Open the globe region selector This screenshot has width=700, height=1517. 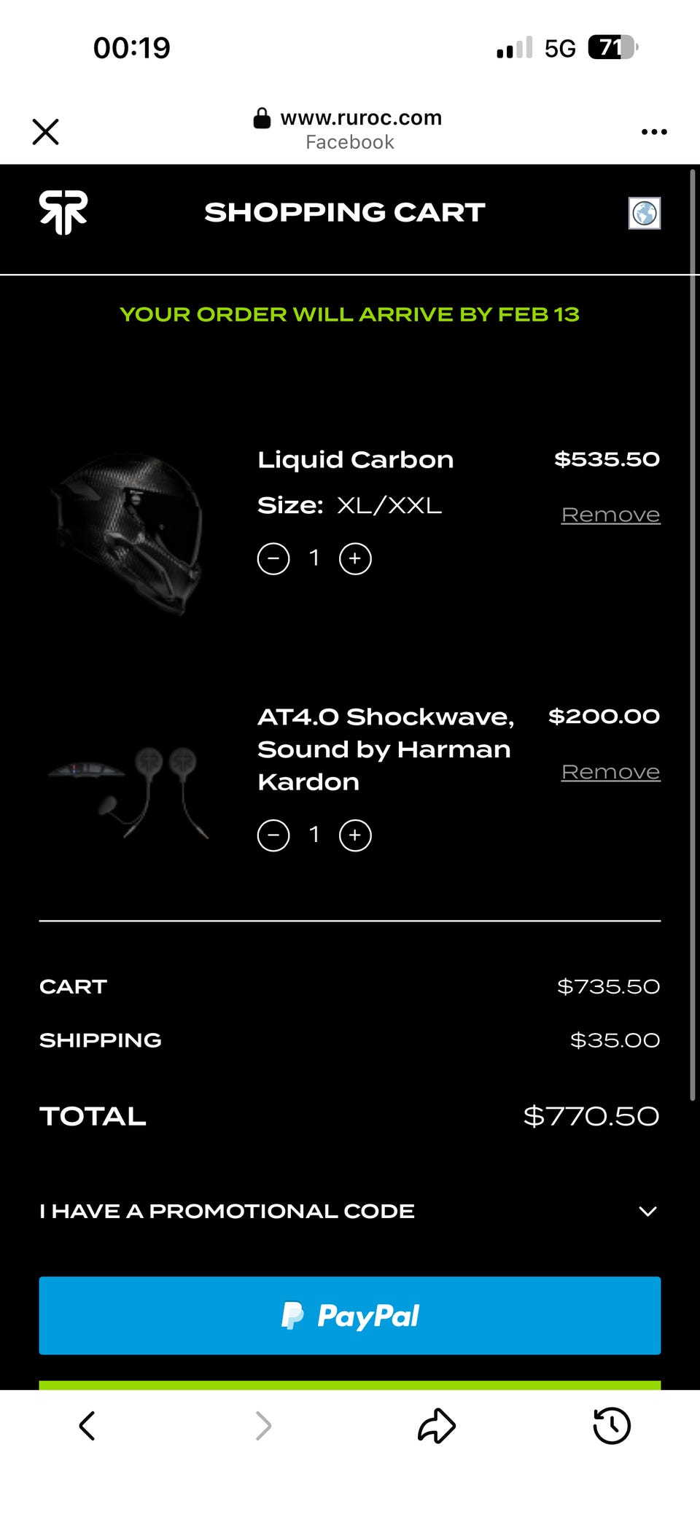pyautogui.click(x=645, y=214)
